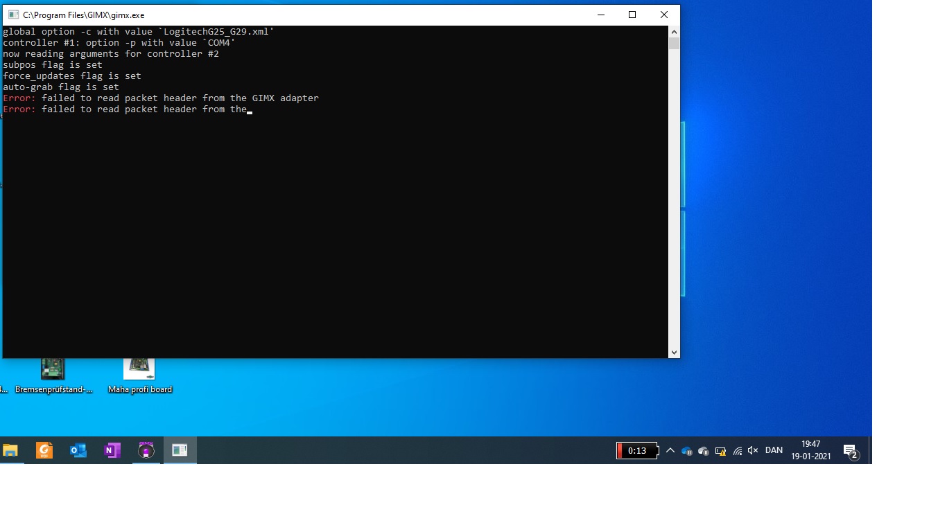Open the OneDrive blue cloud tray icon

pyautogui.click(x=687, y=451)
